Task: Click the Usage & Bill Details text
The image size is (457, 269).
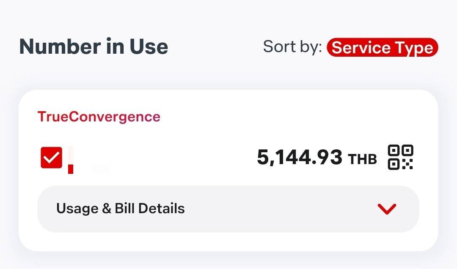Action: coord(121,209)
